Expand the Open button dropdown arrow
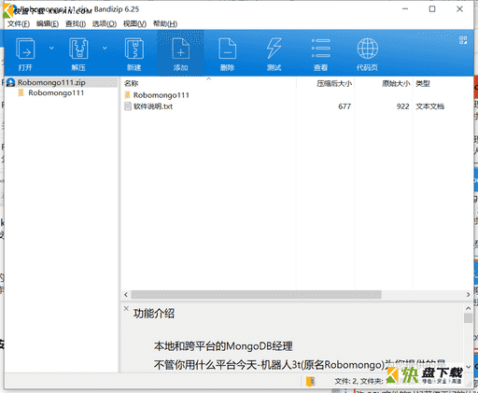The image size is (478, 393). 51,48
